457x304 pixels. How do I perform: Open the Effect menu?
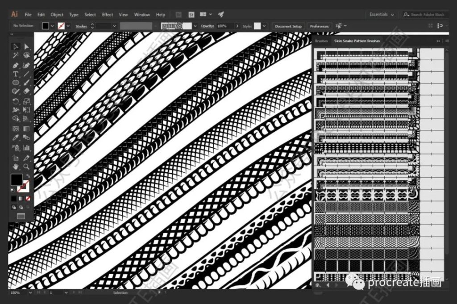107,15
